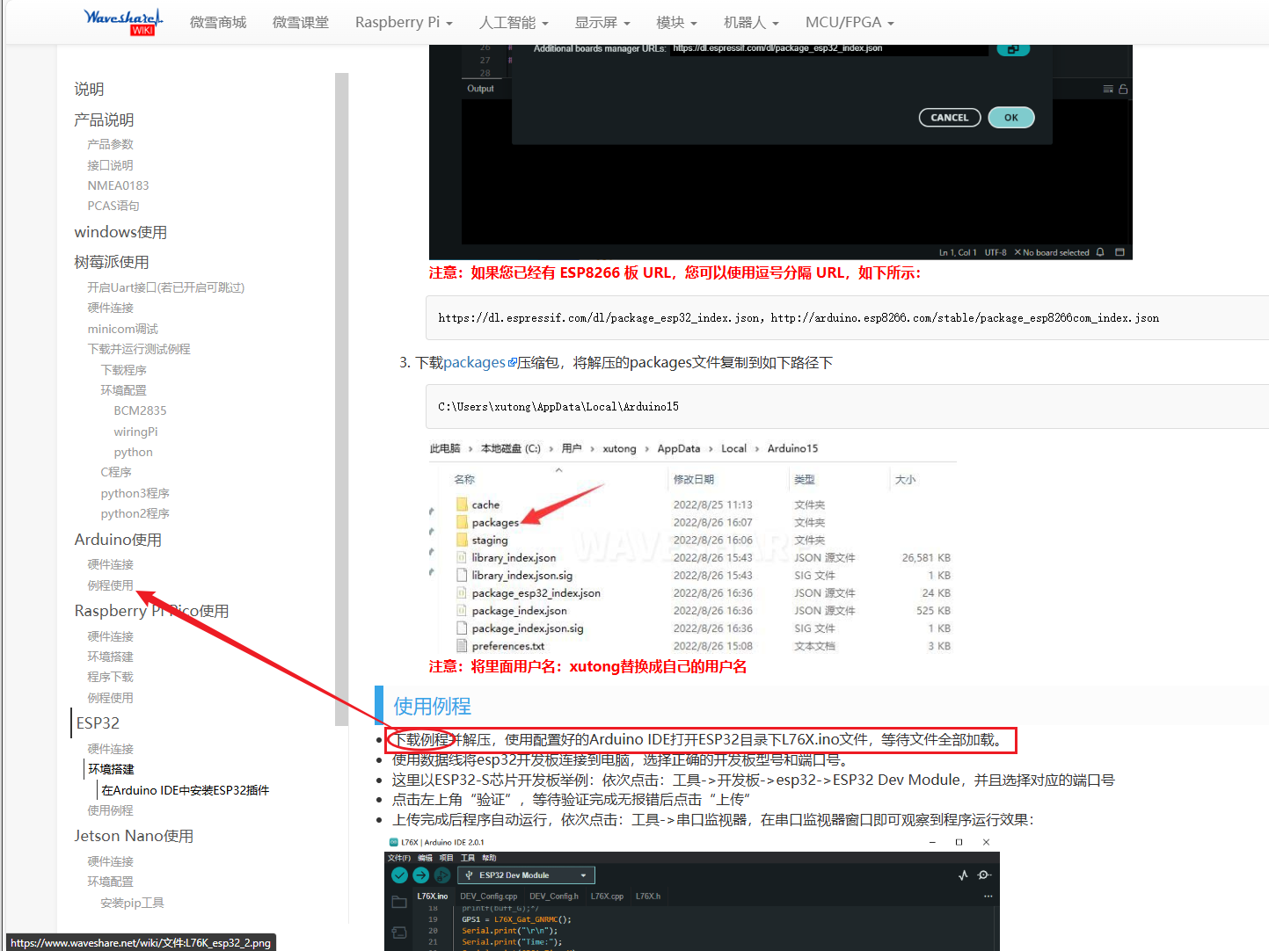Click the notifications bell in status bar
1269x951 pixels.
1100,252
